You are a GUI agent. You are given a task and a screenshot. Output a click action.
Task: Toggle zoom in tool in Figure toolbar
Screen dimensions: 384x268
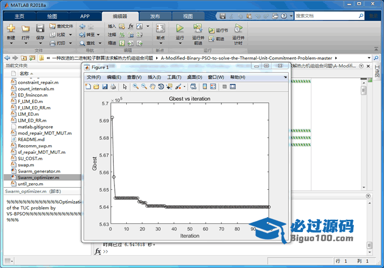(x=135, y=86)
